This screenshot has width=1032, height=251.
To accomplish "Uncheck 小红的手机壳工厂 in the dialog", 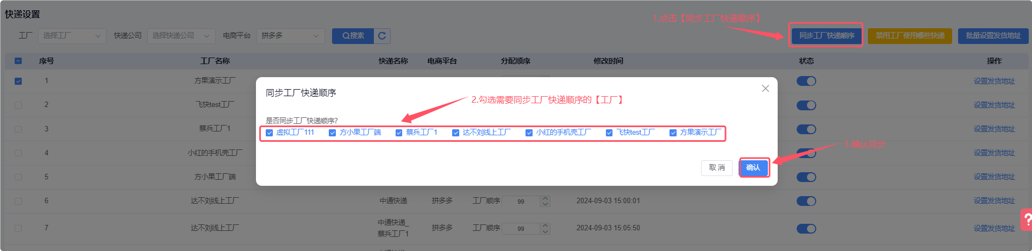I will coord(529,133).
